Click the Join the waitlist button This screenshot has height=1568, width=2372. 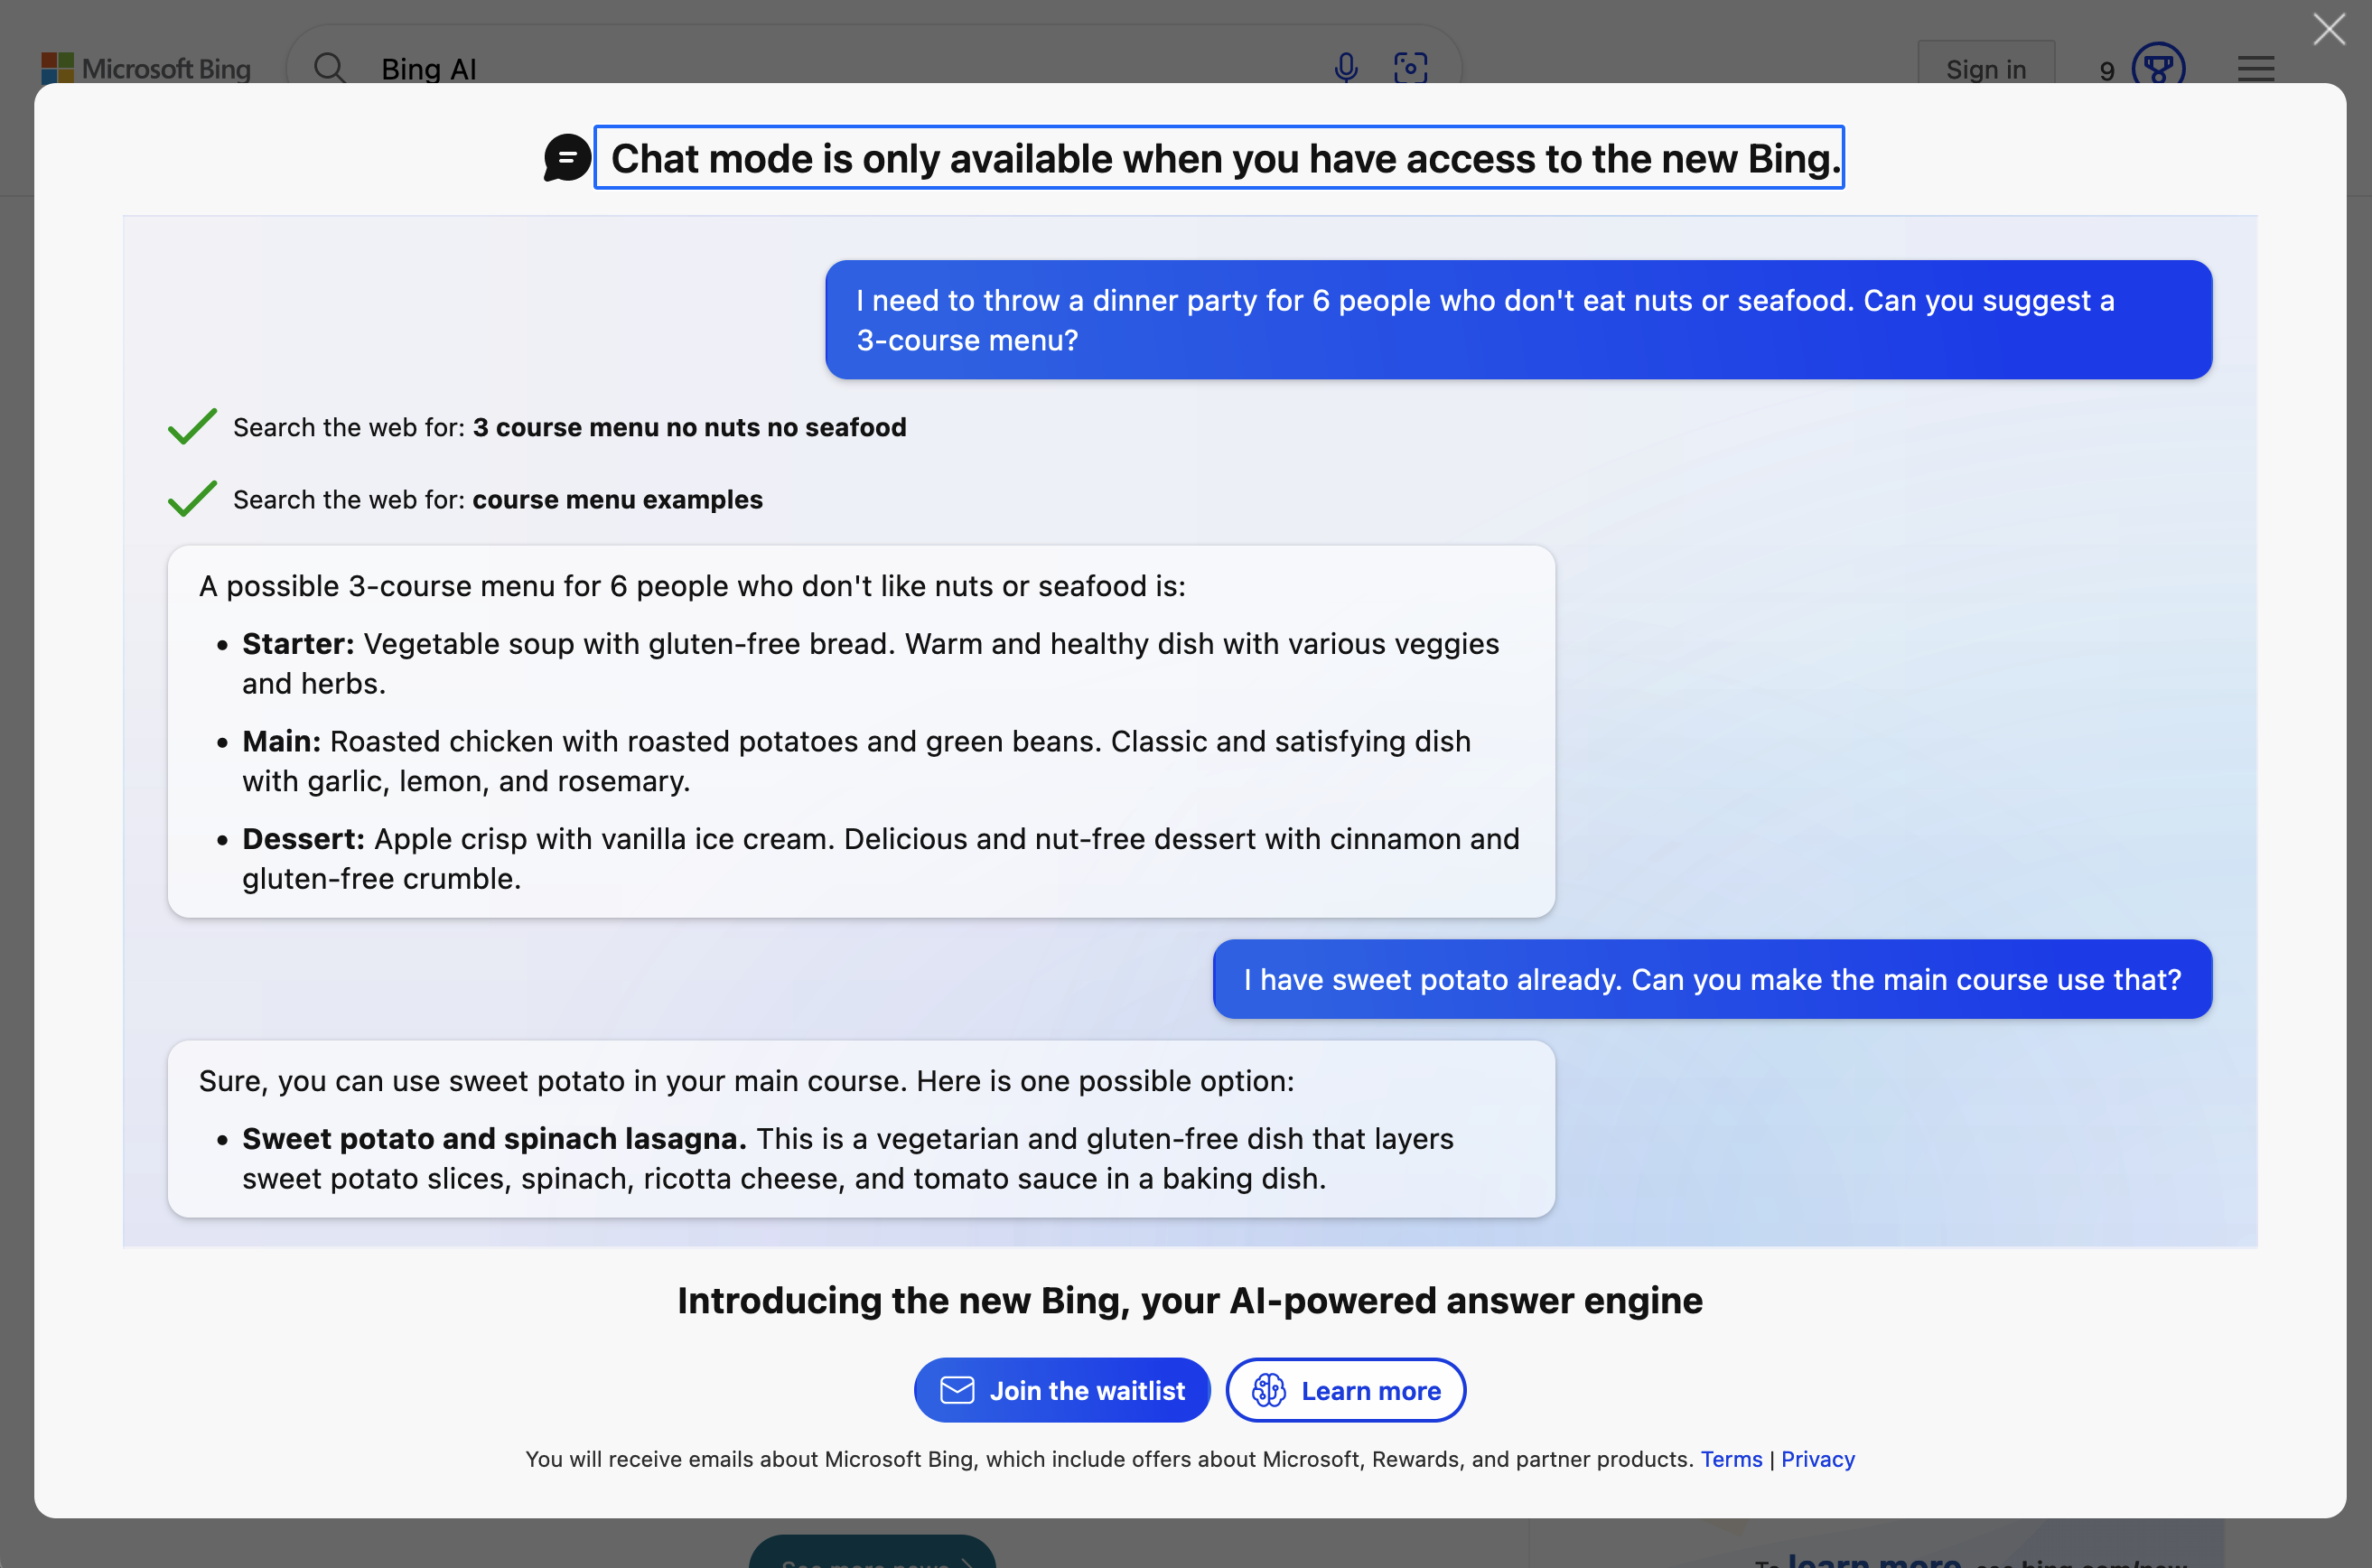[1062, 1390]
